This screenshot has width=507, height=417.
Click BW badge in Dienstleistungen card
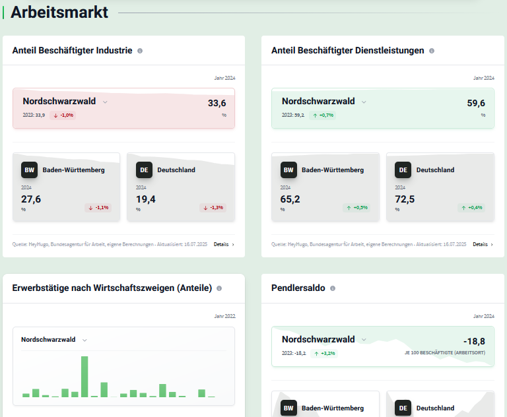[288, 170]
